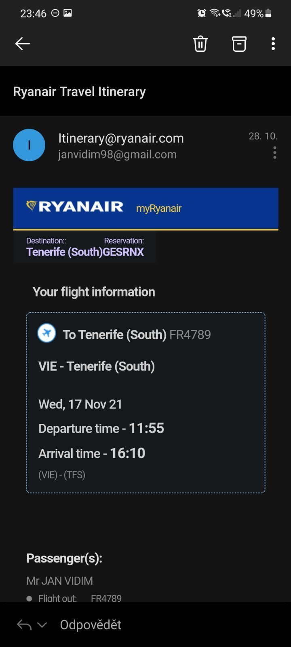Screen dimensions: 291x647
Task: Tap the sender avatar with letter I
Action: [29, 145]
